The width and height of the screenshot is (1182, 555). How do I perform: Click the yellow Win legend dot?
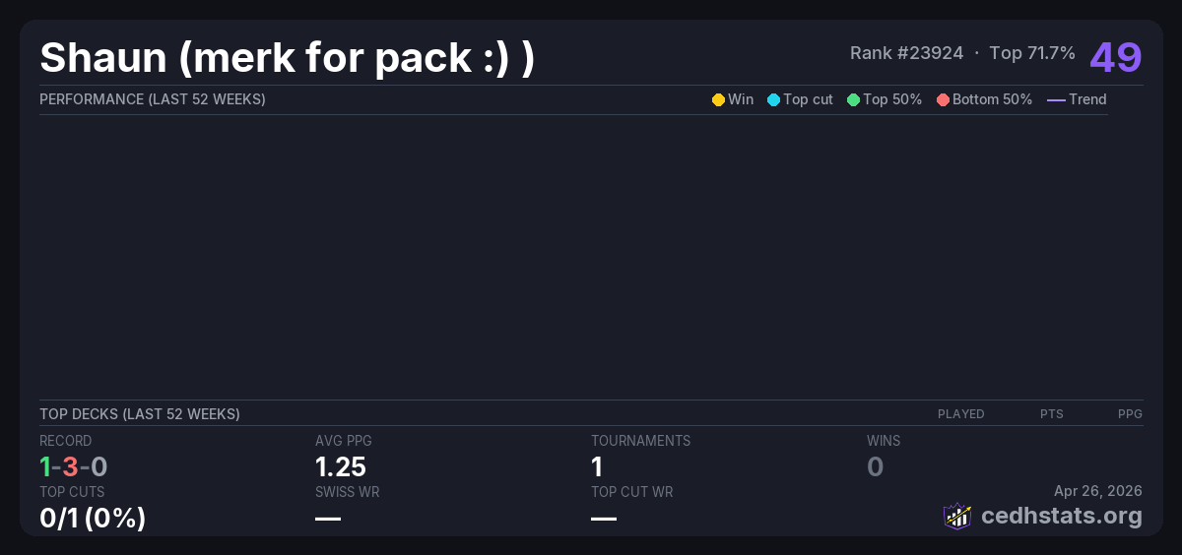point(718,99)
